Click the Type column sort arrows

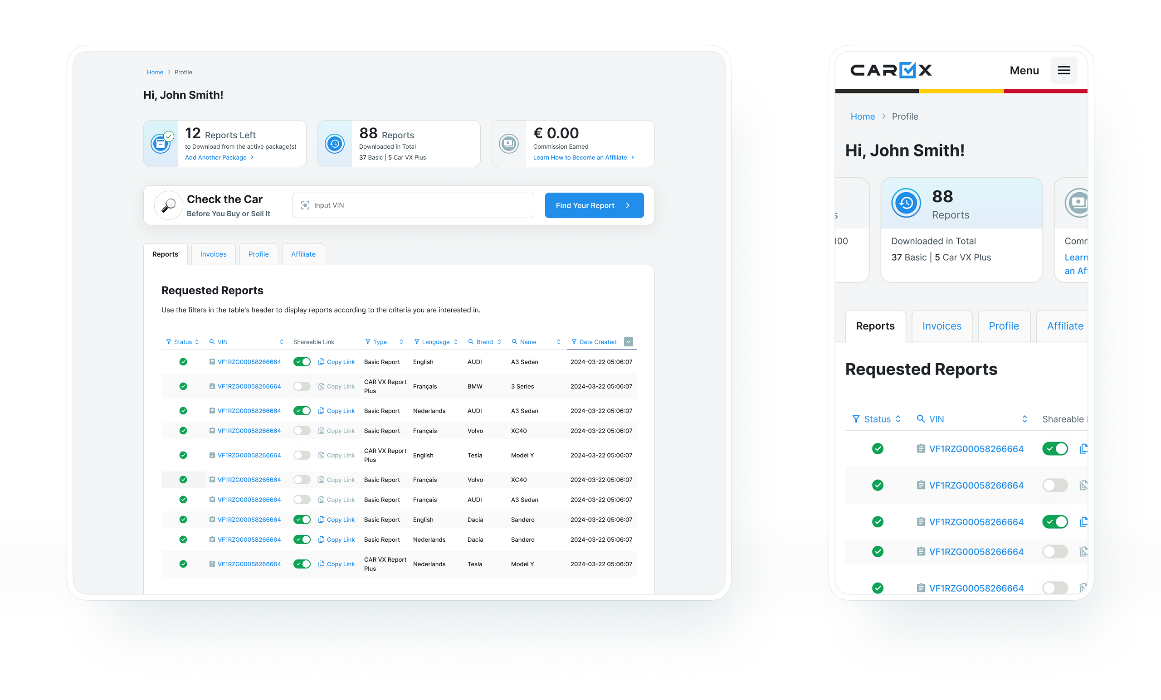401,342
